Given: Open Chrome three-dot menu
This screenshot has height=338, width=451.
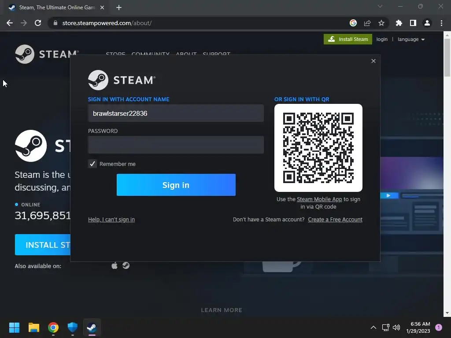Looking at the screenshot, I should pos(441,23).
